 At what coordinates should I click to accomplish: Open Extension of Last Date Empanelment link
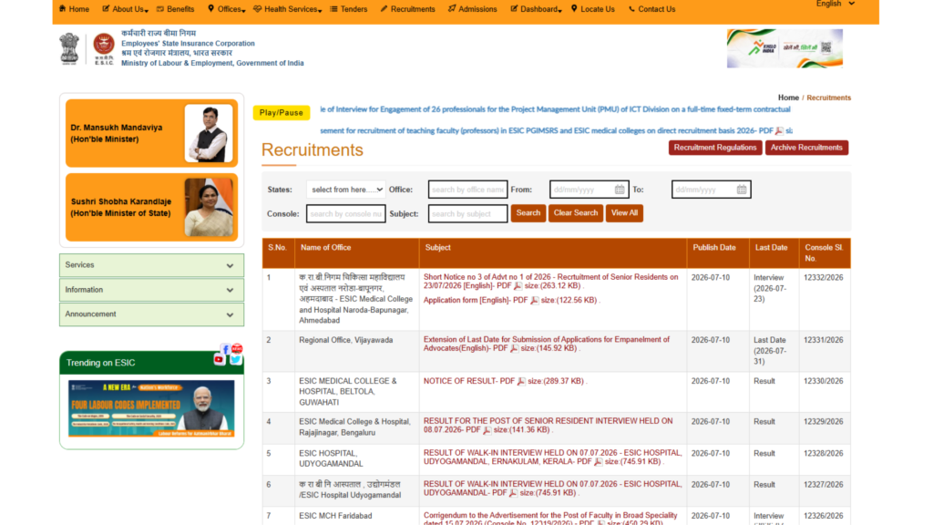pyautogui.click(x=547, y=344)
